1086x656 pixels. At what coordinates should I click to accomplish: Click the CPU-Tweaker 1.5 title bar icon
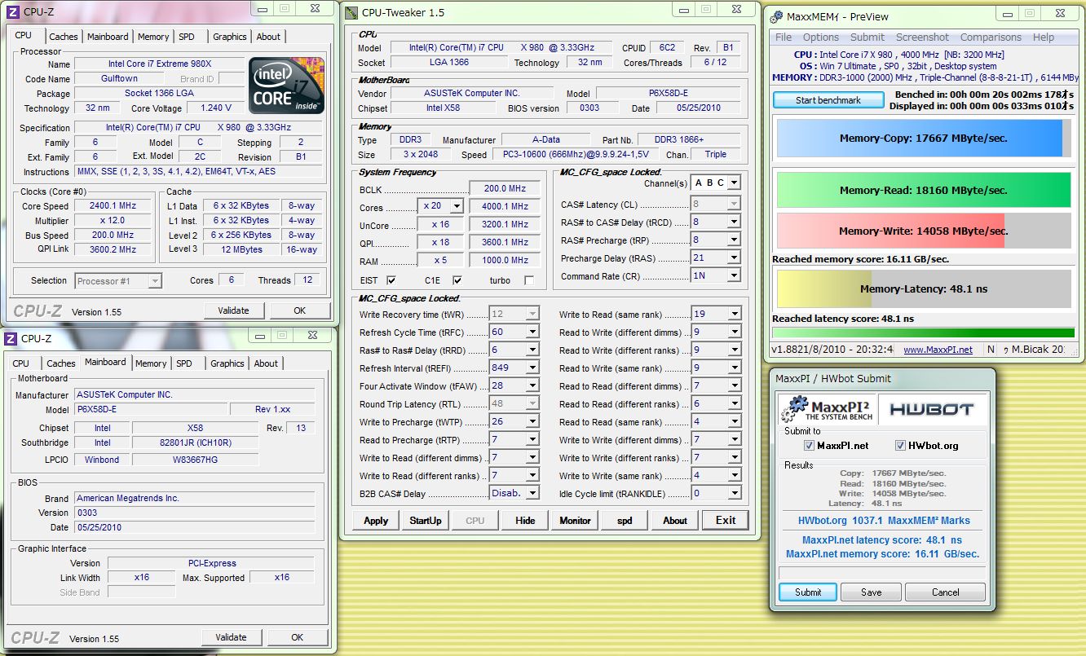[x=351, y=12]
